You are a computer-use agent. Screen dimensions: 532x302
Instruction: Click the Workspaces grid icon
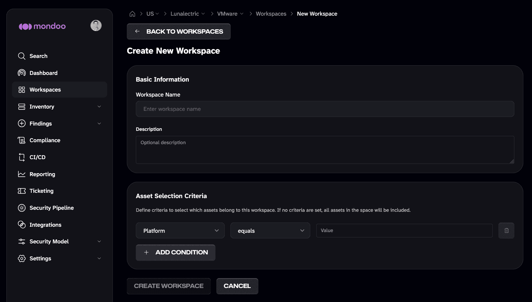pos(22,90)
